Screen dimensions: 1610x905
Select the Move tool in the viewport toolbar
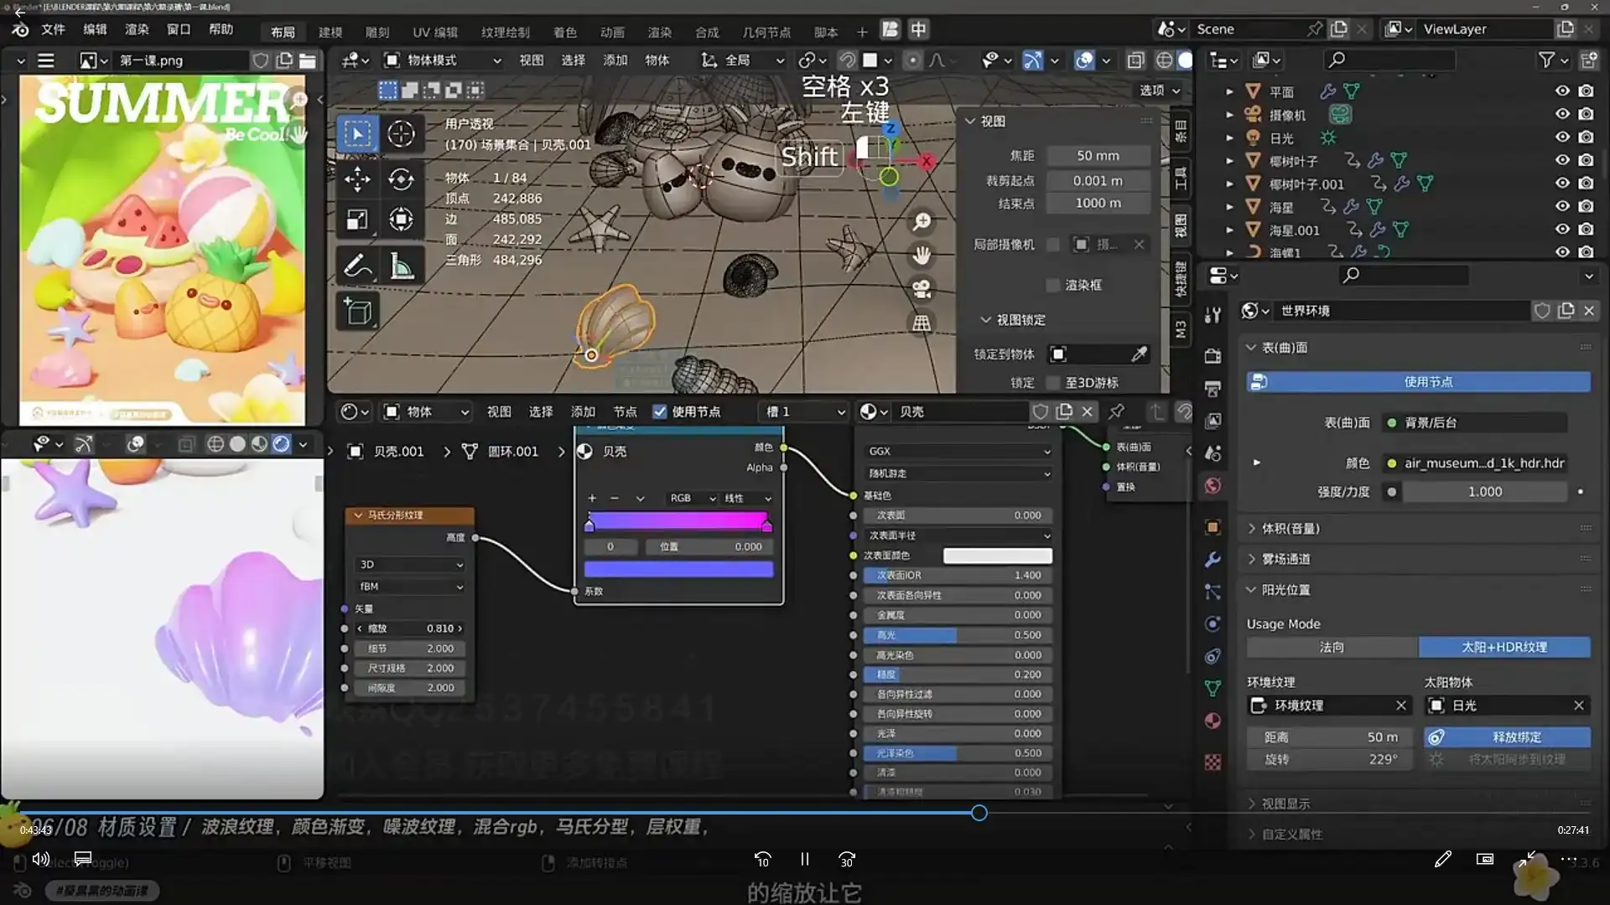pos(357,178)
